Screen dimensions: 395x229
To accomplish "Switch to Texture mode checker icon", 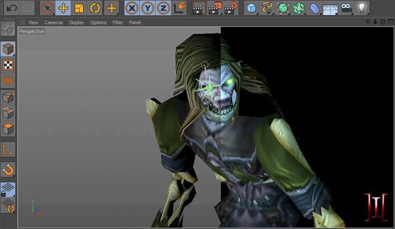I will pos(8,65).
